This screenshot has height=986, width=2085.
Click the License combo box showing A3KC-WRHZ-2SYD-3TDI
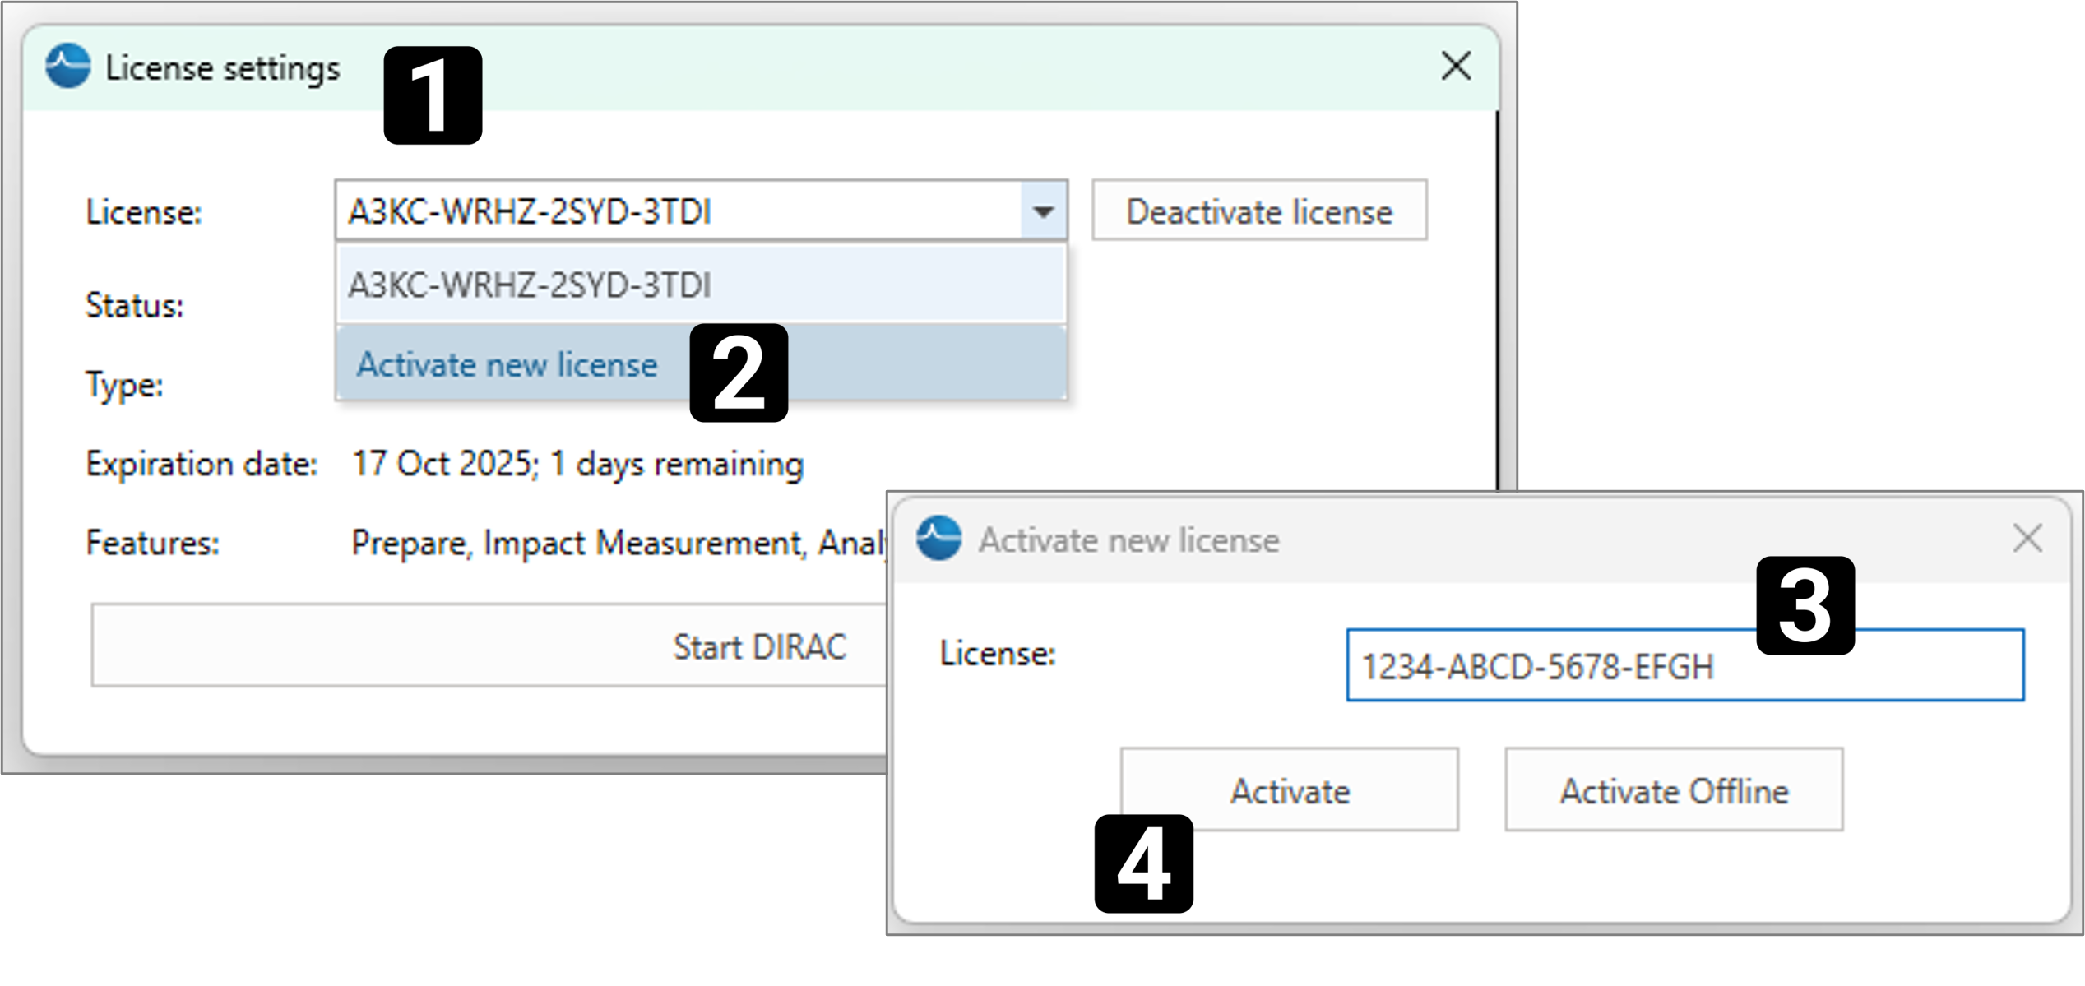click(679, 211)
